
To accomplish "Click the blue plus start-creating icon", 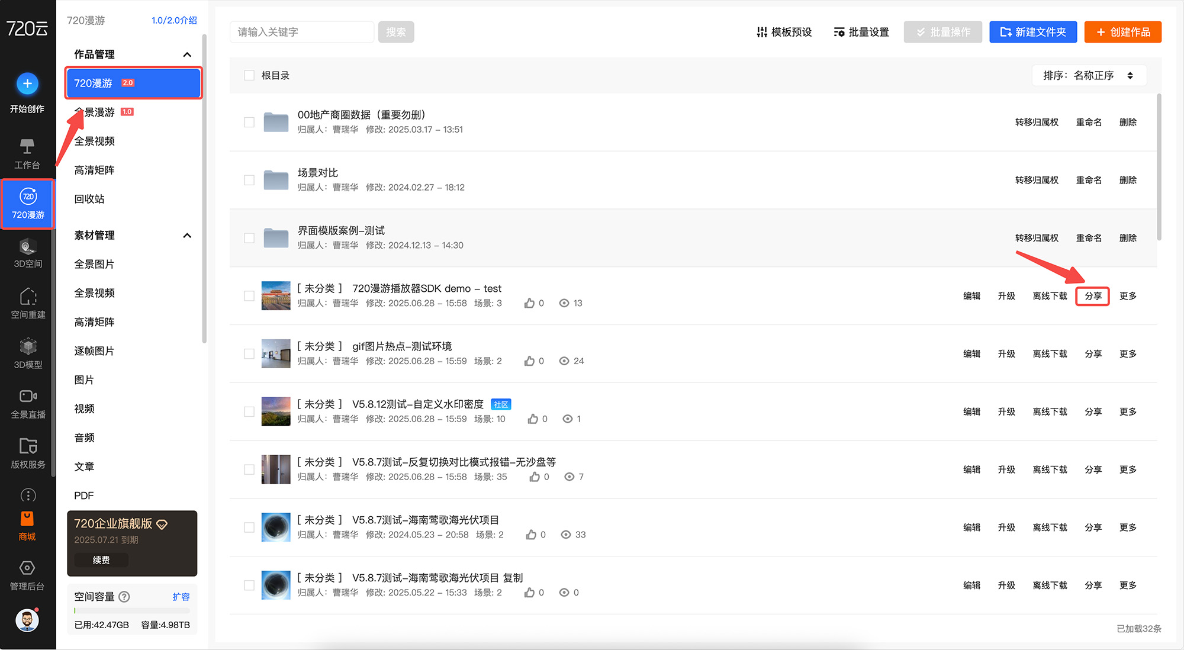I will tap(27, 83).
